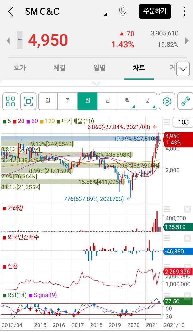
Task: Tap the 거래량 volume indicator label
Action: point(13,208)
